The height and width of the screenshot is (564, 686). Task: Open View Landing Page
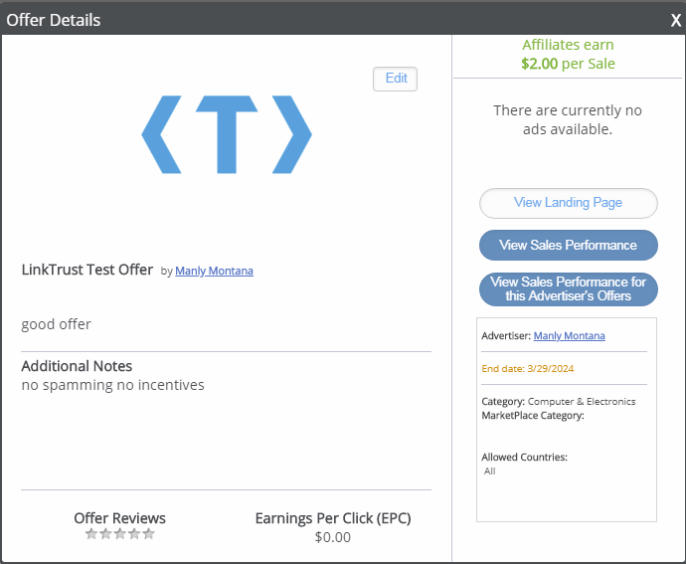tap(569, 203)
